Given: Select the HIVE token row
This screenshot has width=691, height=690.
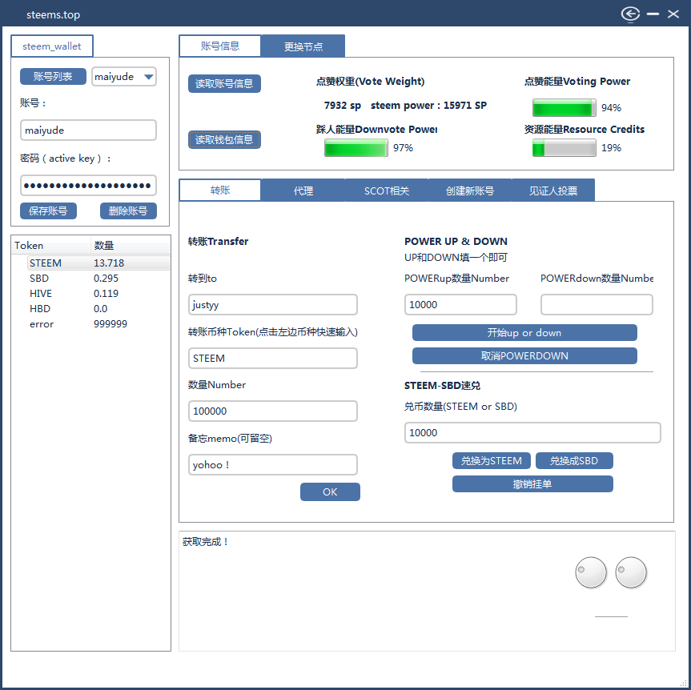Looking at the screenshot, I should (x=98, y=294).
